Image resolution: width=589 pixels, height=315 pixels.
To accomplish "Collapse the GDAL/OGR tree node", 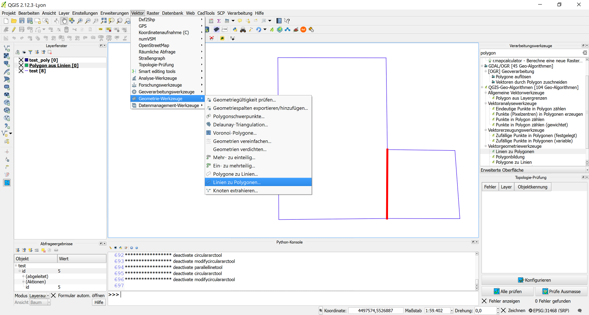I will 482,66.
